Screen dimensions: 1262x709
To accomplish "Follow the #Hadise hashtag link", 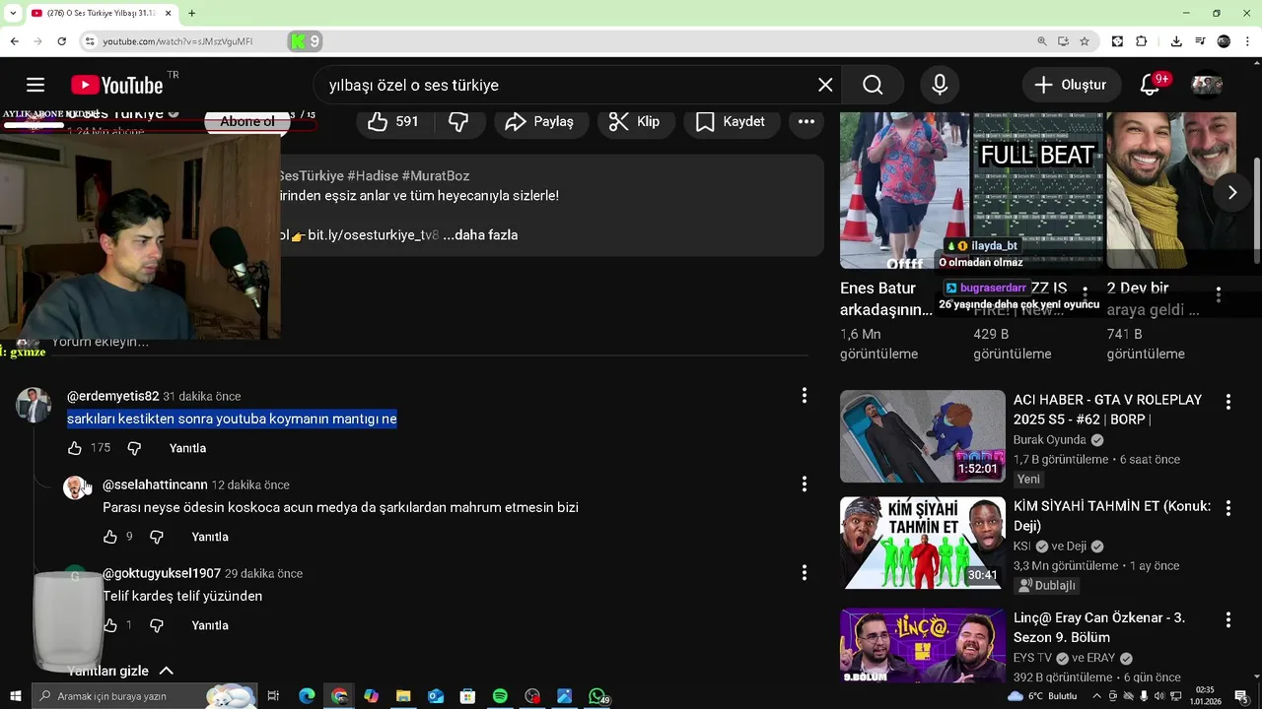I will [x=373, y=175].
